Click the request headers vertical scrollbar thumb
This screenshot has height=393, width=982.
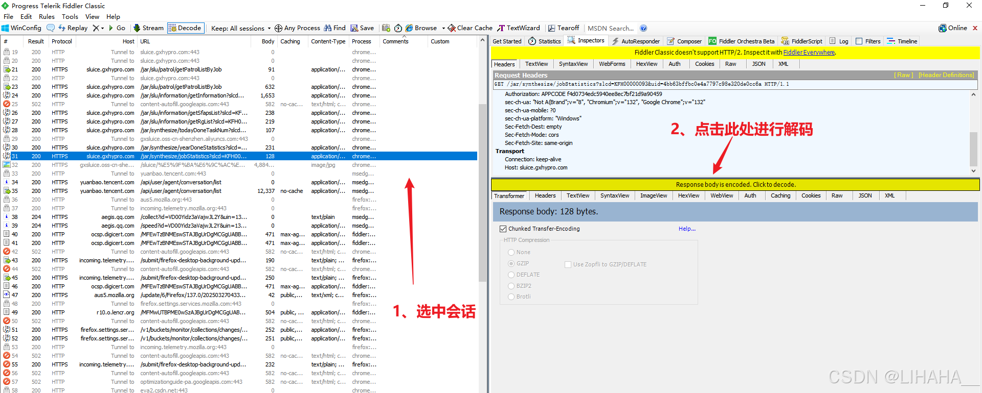point(973,148)
